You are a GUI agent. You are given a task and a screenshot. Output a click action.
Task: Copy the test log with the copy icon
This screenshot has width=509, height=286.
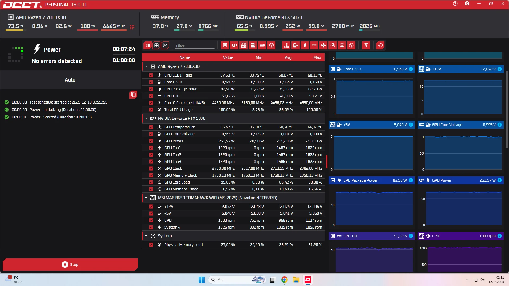point(133,95)
